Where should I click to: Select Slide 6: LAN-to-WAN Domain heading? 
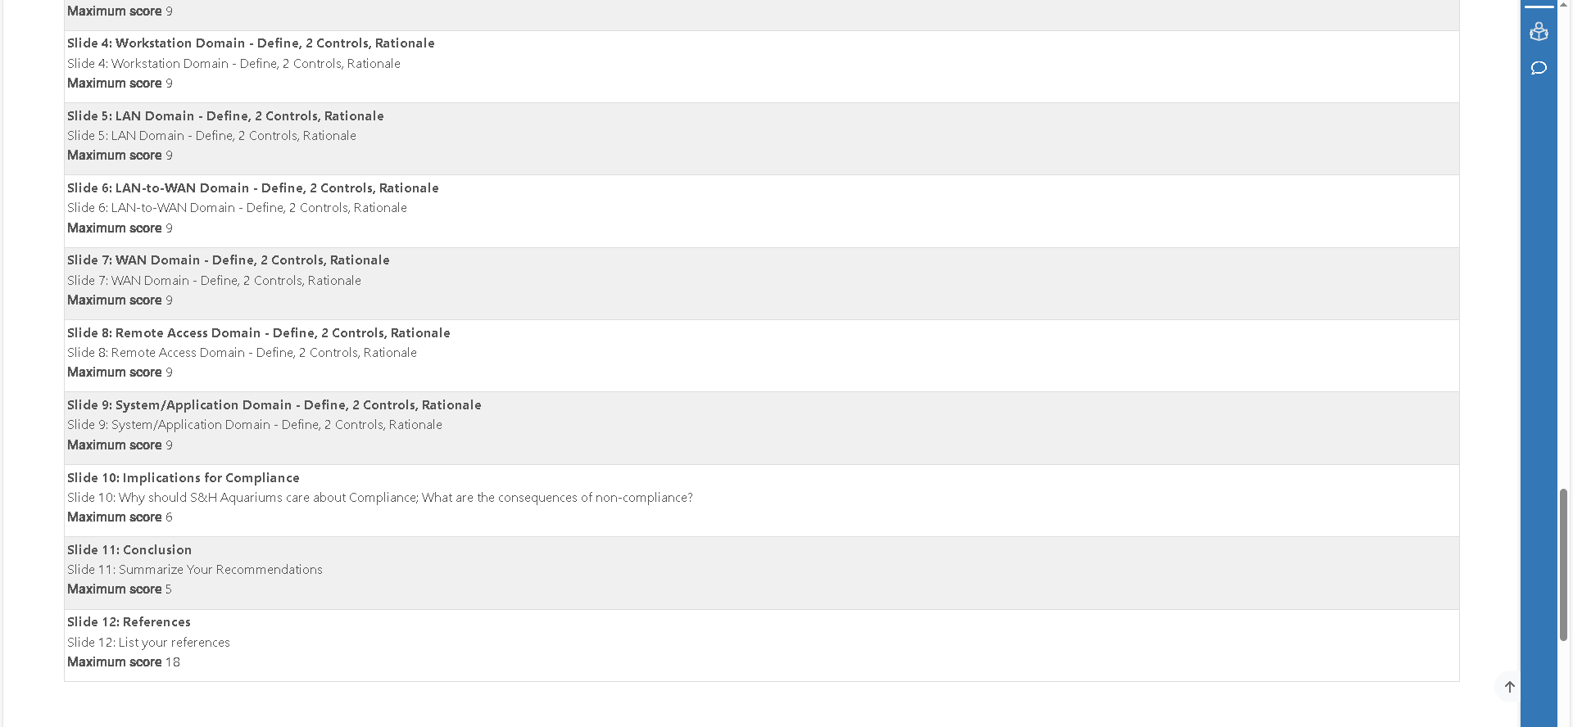pos(253,188)
